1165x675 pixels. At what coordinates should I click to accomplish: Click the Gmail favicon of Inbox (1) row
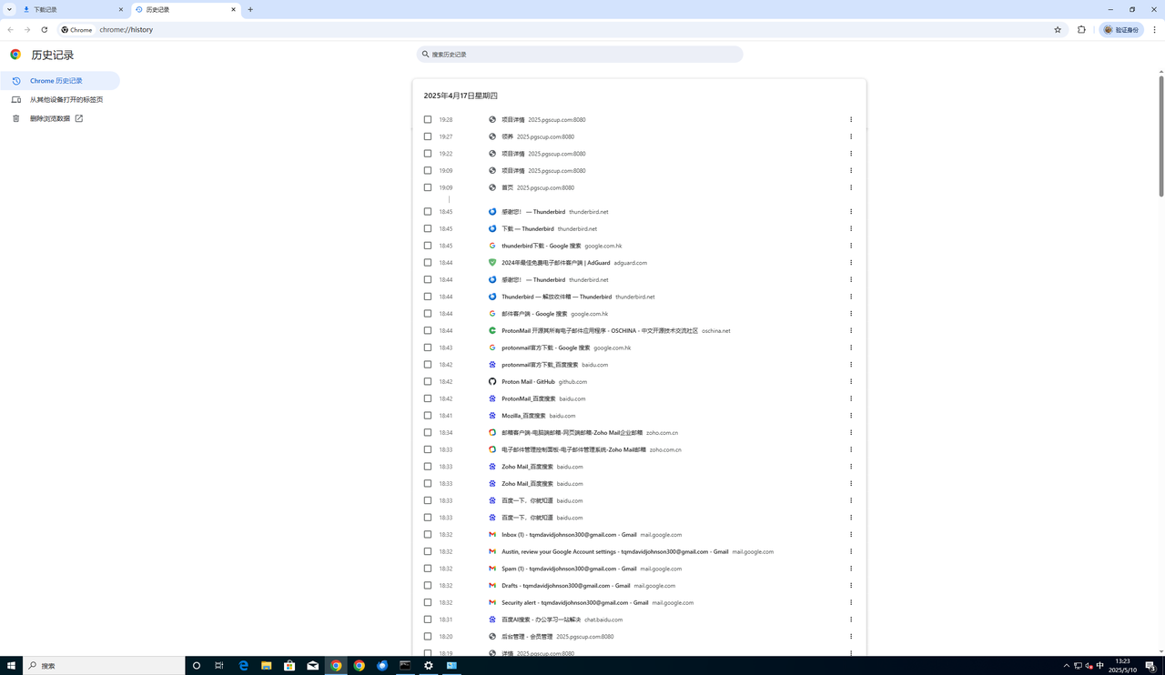(492, 535)
